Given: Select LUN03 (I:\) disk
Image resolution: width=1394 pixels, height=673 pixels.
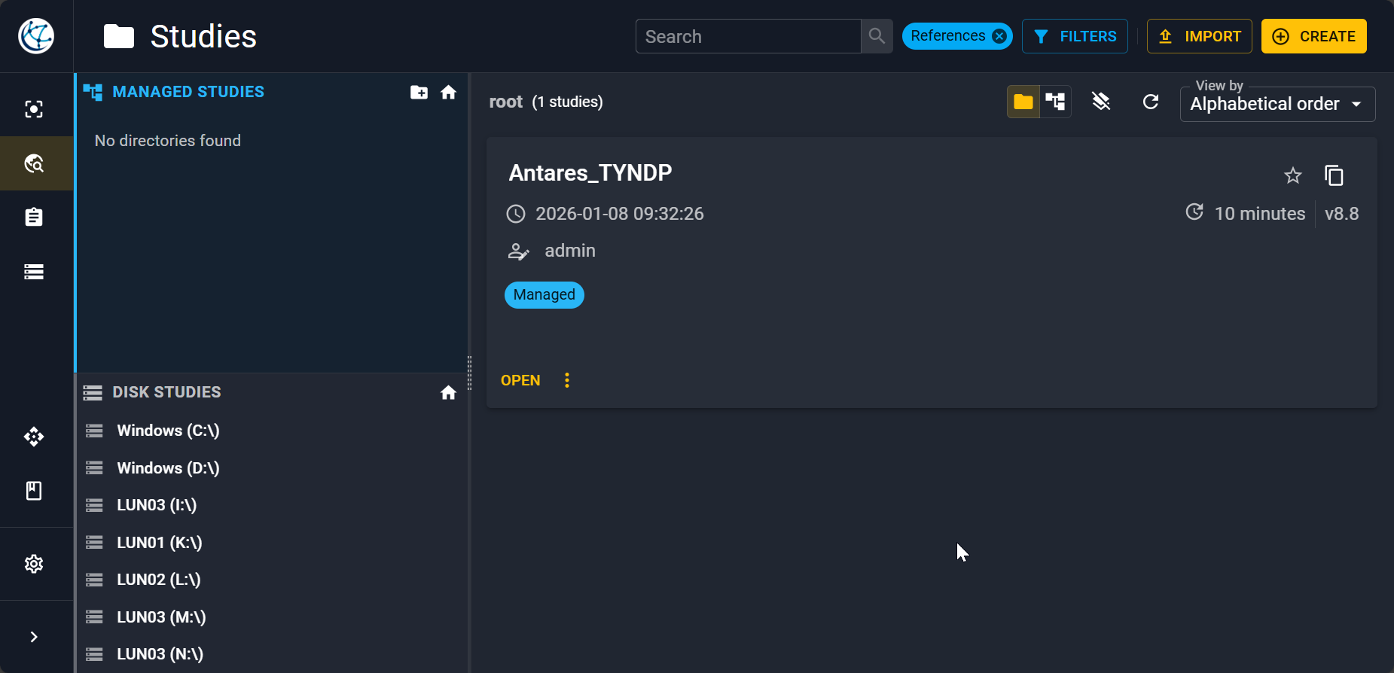Looking at the screenshot, I should 271,505.
